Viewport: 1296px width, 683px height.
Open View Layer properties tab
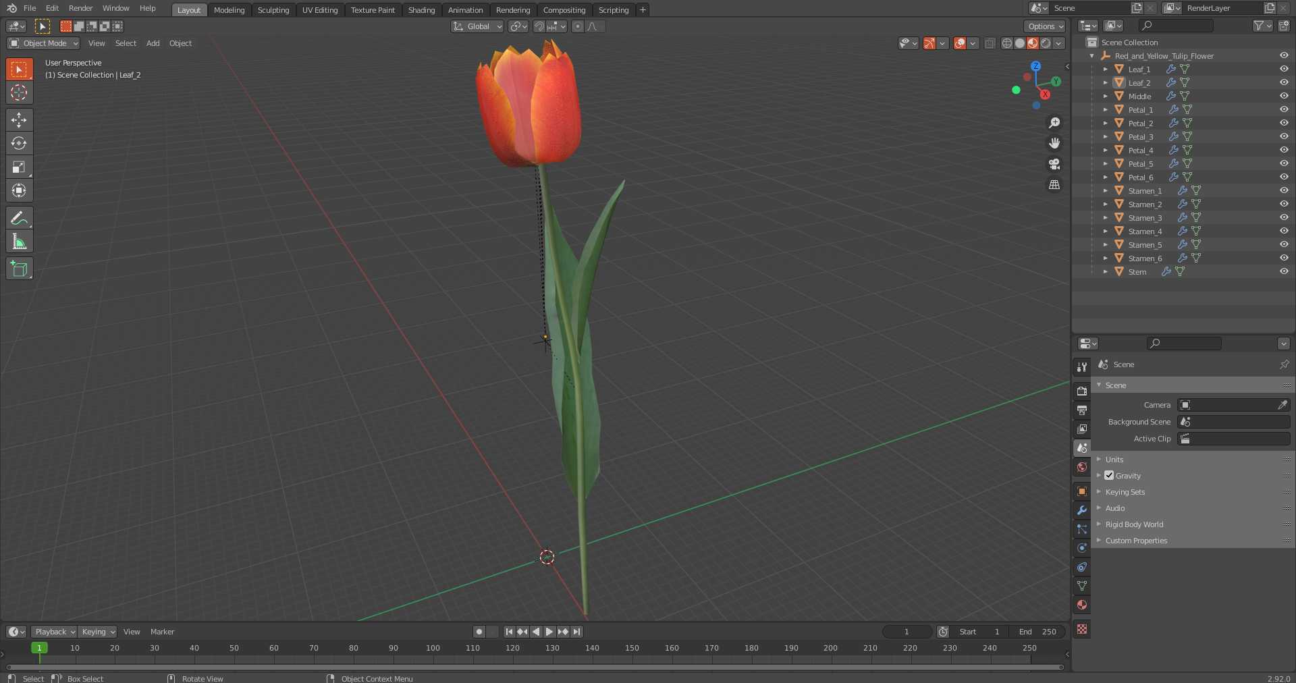[x=1082, y=429]
